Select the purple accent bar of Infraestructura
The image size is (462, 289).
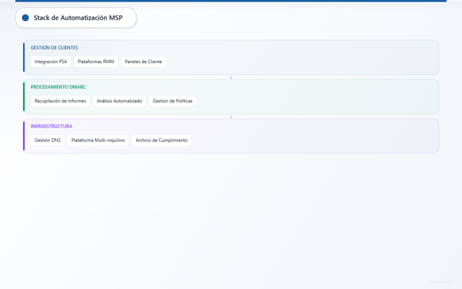(x=23, y=135)
